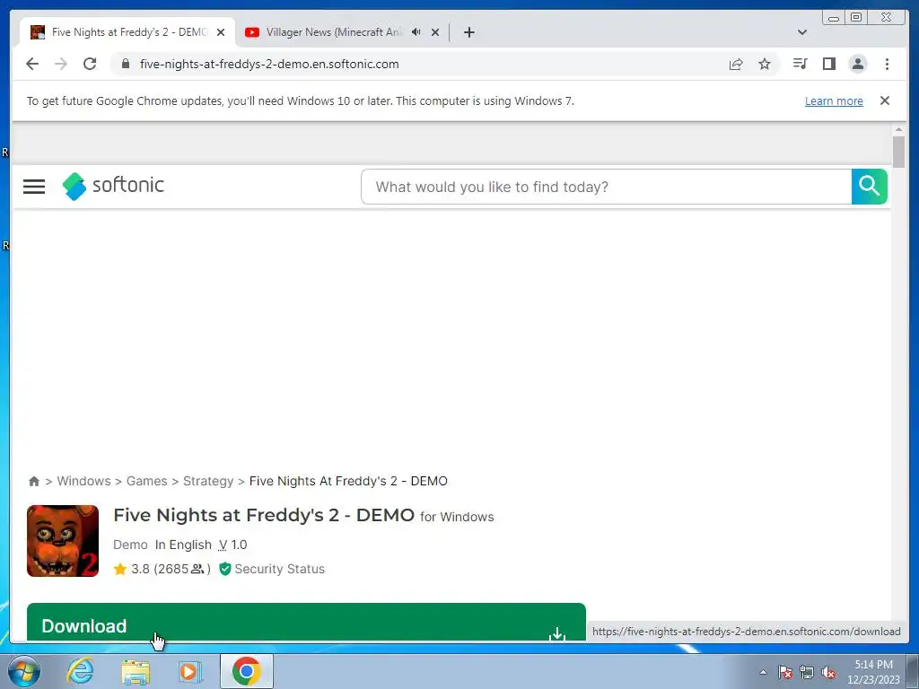Screen dimensions: 919x689
Task: Open the media controls icon
Action: click(x=800, y=64)
